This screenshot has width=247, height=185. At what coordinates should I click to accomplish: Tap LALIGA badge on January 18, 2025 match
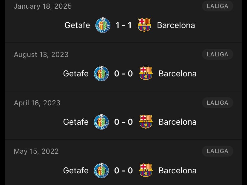[217, 6]
